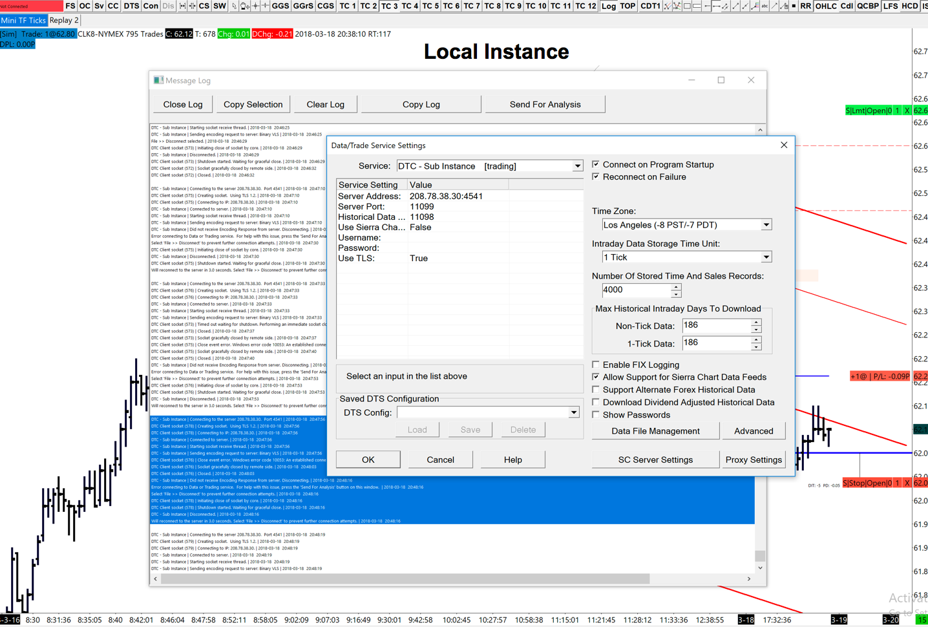Open the Log toolbar button
928x627 pixels.
(x=608, y=6)
